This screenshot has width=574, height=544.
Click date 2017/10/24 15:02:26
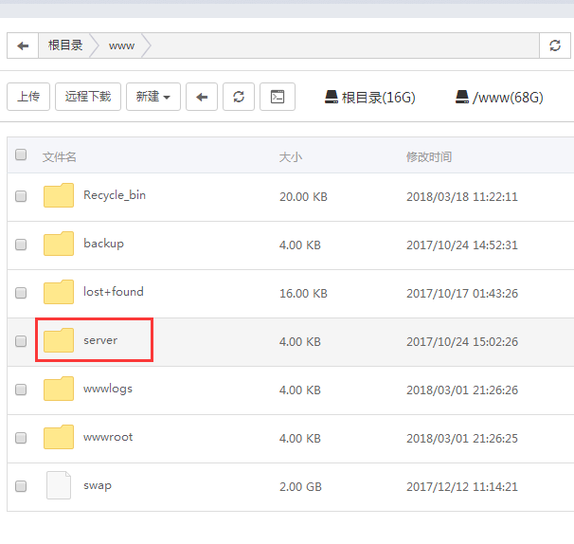pos(462,342)
